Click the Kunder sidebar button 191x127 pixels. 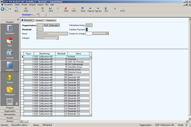coord(10,118)
